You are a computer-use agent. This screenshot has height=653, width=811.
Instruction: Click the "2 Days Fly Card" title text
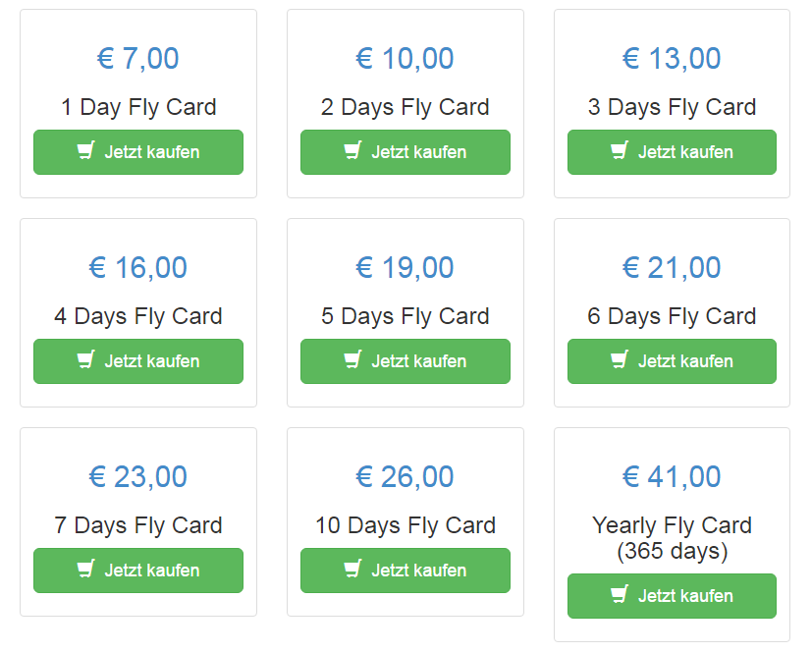point(405,107)
